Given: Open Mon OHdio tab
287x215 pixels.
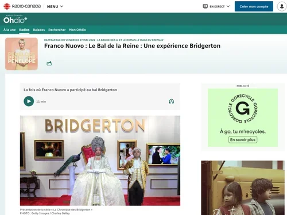Looking at the screenshot, I should coord(77,30).
